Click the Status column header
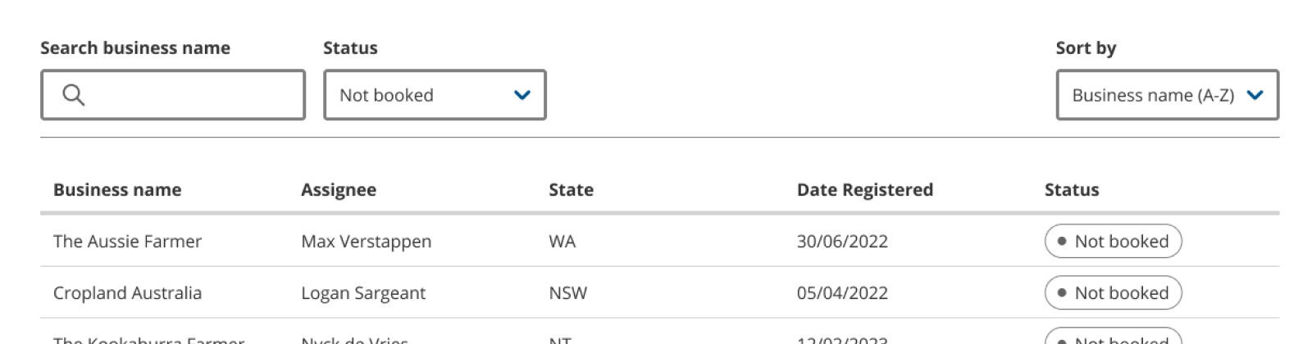This screenshot has height=344, width=1312. [1071, 190]
